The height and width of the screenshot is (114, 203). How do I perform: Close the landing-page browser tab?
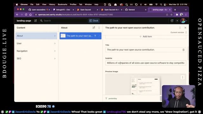[x=170, y=10]
